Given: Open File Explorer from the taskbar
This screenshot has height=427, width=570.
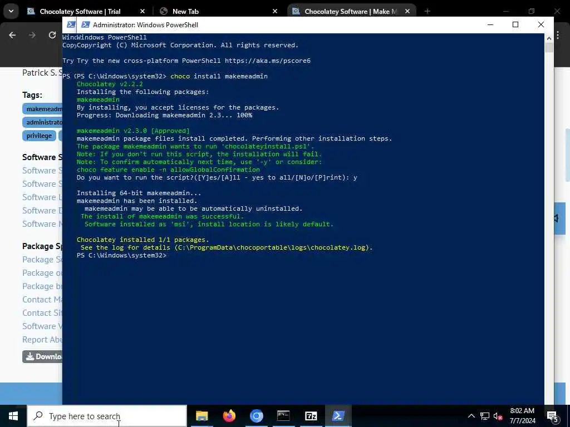Looking at the screenshot, I should click(202, 416).
